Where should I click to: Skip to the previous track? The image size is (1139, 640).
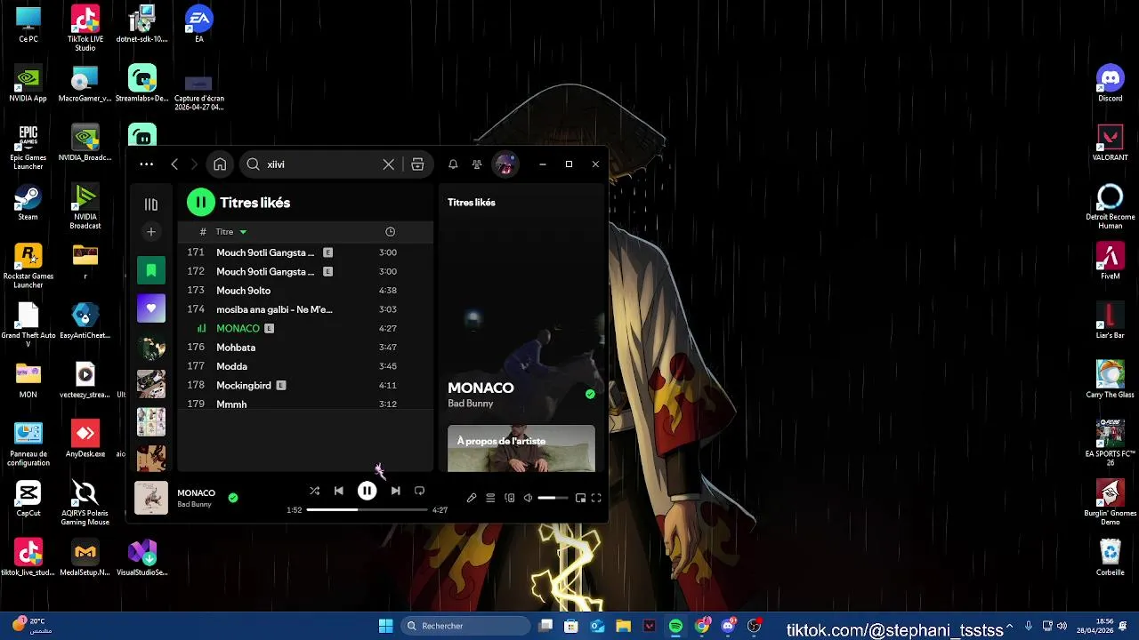[338, 491]
